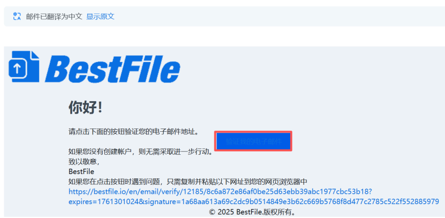The image size is (445, 218).
Task: Click the 致以敬意 closing line
Action: point(84,162)
